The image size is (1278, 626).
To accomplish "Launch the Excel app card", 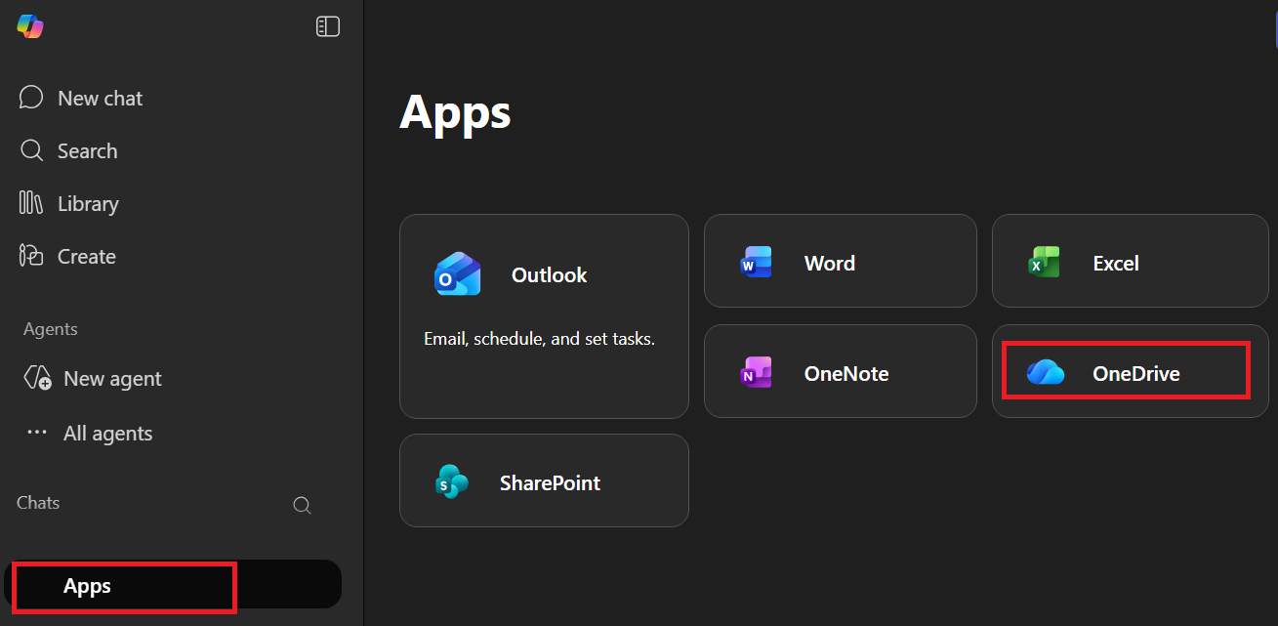I will (1131, 261).
